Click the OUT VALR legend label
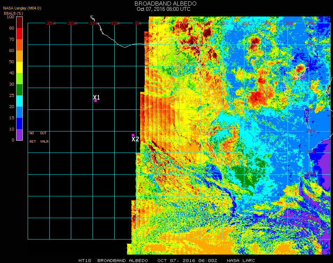This screenshot has width=333, height=263. point(44,137)
